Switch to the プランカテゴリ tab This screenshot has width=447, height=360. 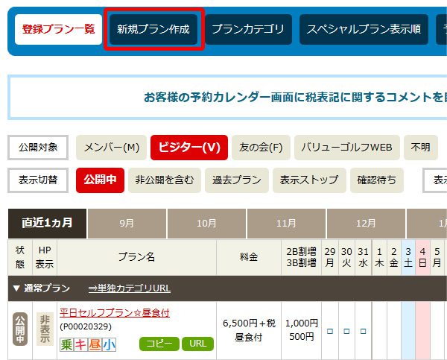tap(248, 29)
